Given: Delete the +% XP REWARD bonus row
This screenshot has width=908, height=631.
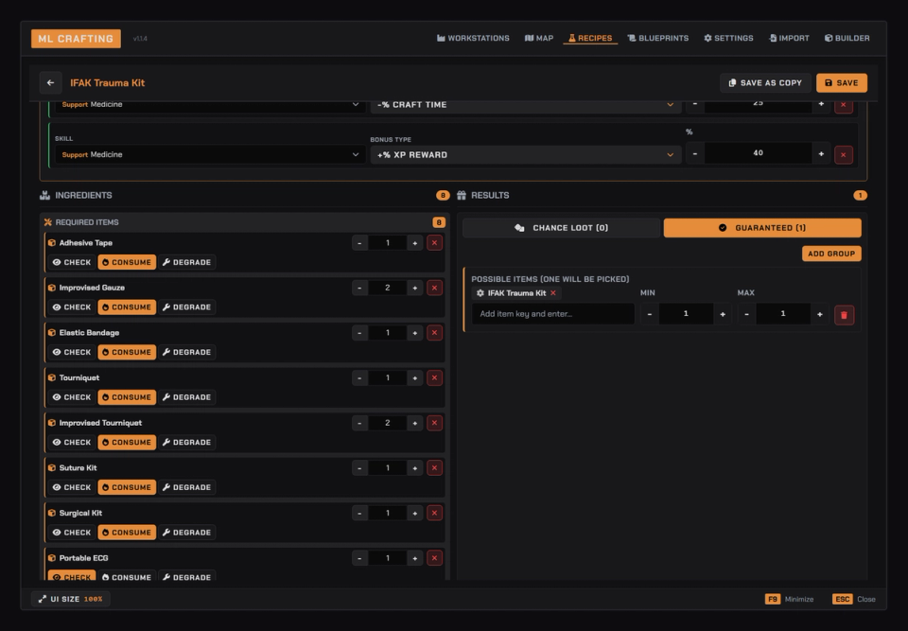Looking at the screenshot, I should (x=843, y=155).
